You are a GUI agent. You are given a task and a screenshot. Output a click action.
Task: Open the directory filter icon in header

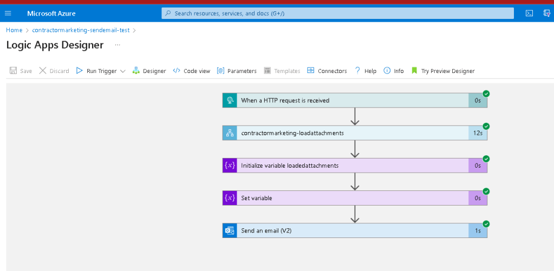tap(546, 14)
